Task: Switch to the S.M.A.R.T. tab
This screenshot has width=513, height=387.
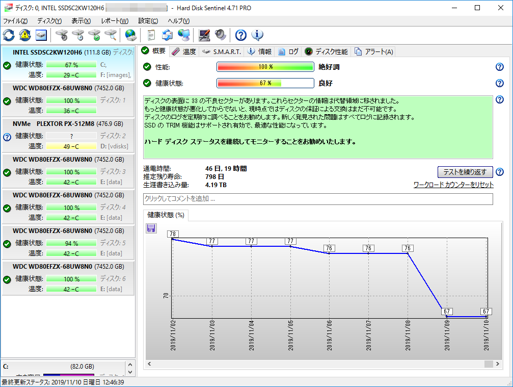Action: pos(221,51)
